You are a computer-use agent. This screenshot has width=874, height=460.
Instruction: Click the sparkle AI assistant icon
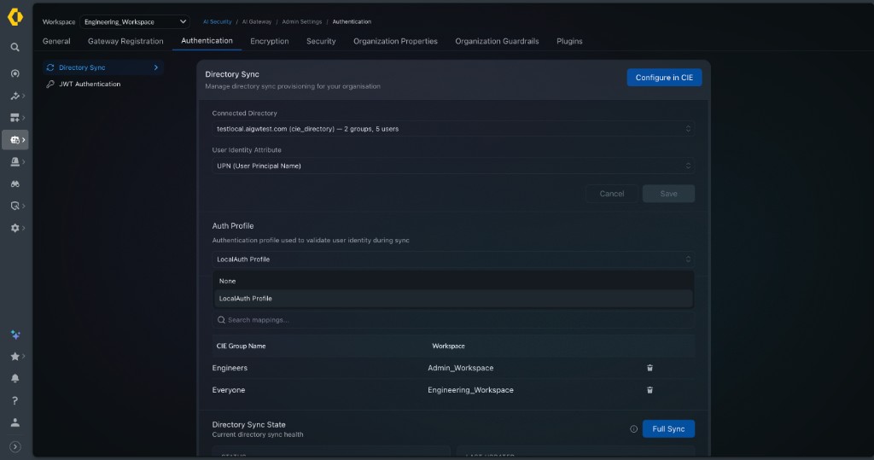(x=15, y=335)
